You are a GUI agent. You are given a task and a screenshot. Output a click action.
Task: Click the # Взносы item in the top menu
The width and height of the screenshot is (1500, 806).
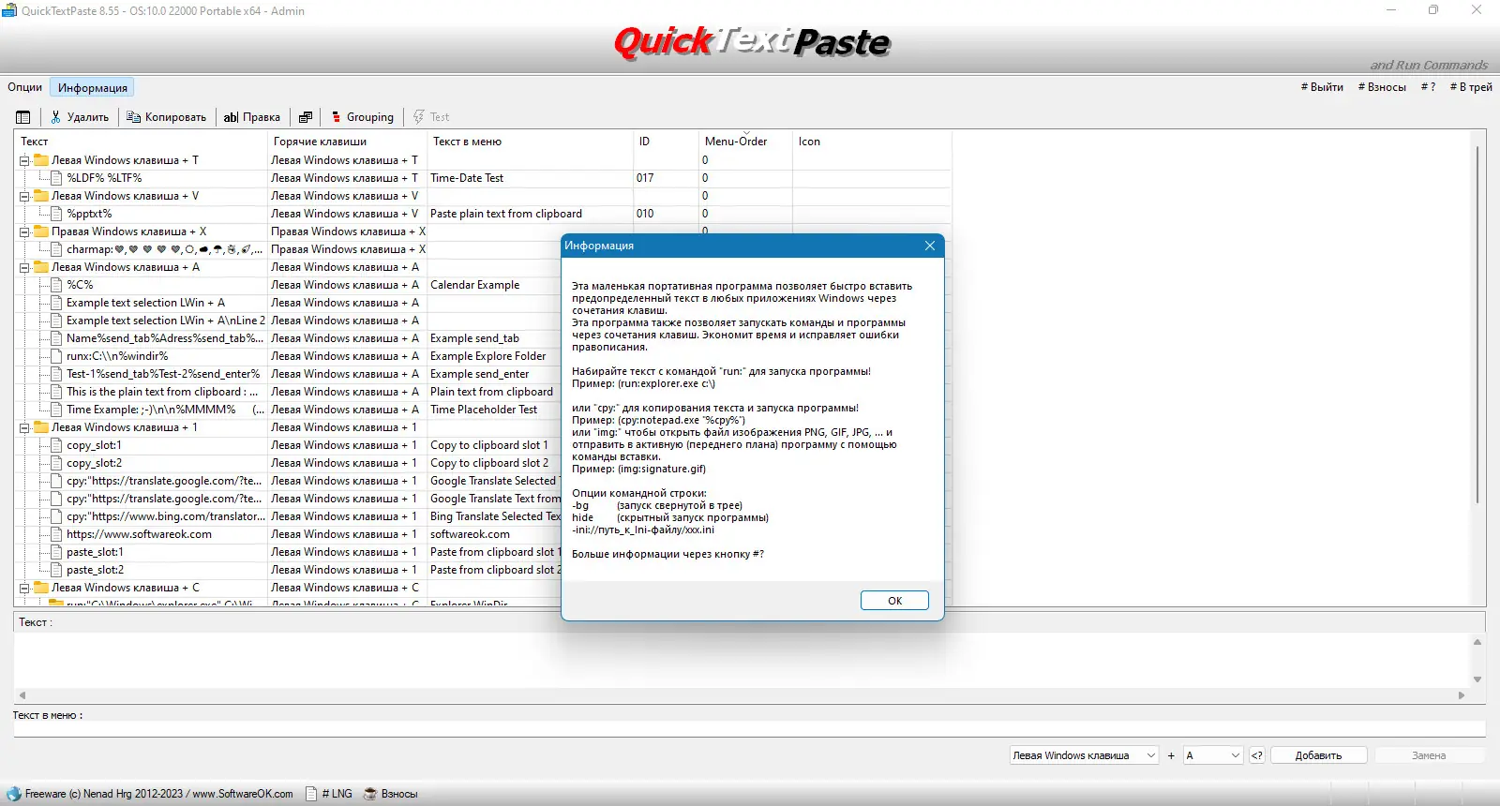coord(1382,87)
